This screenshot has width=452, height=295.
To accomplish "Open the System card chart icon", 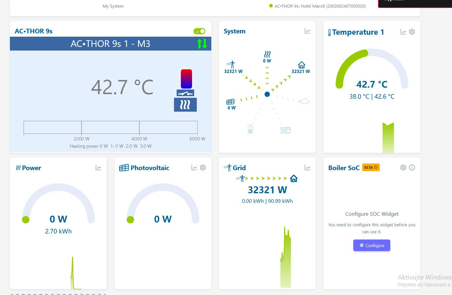I will [307, 31].
